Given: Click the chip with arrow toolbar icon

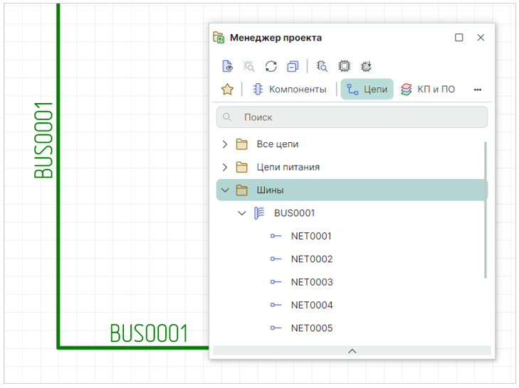Looking at the screenshot, I should [x=366, y=66].
